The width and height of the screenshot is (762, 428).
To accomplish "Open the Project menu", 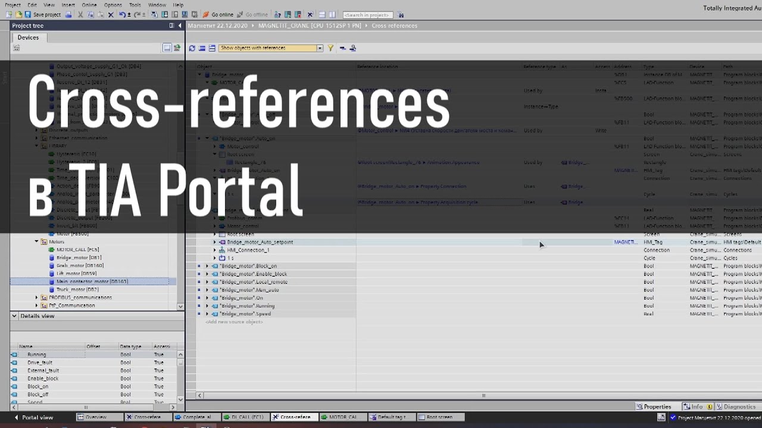I will pos(13,5).
